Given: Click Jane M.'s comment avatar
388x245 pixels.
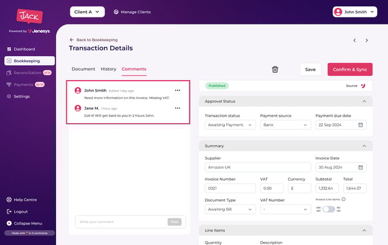Looking at the screenshot, I should 78,108.
